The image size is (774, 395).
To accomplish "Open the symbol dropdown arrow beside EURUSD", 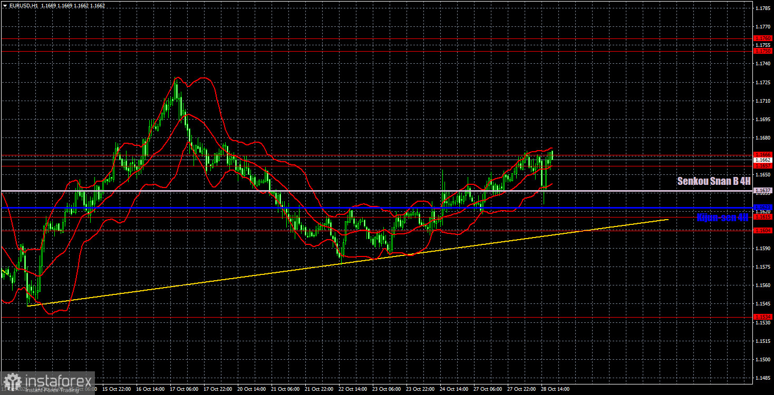I will click(5, 5).
